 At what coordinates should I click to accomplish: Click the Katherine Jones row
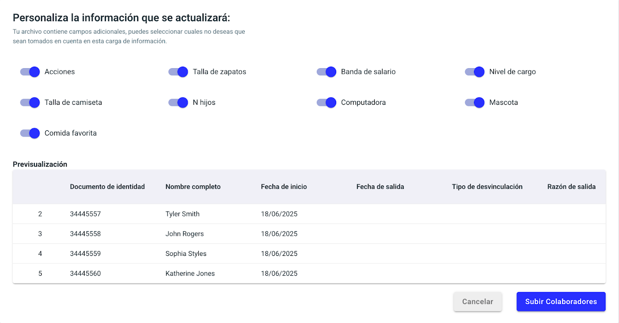(190, 273)
